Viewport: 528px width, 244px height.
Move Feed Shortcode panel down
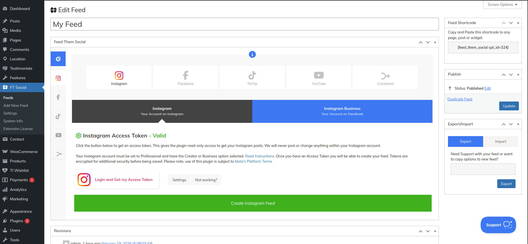click(x=511, y=23)
